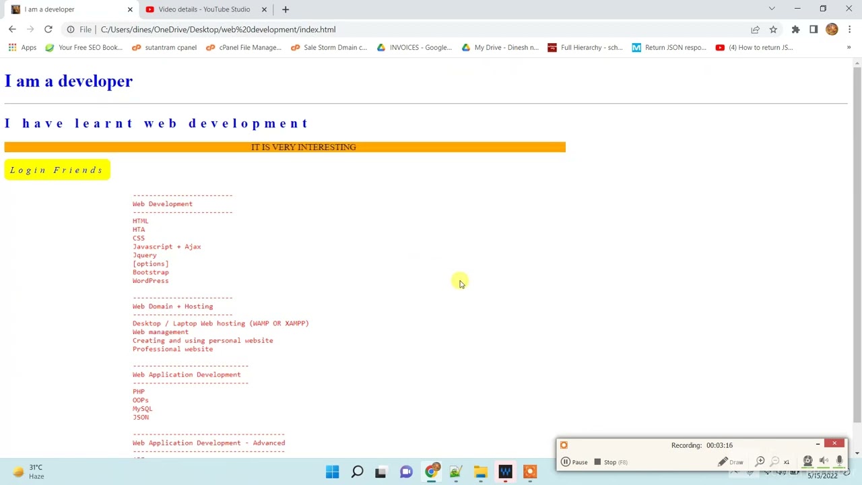Click the page vertical scrollbar thumb

[x=857, y=244]
